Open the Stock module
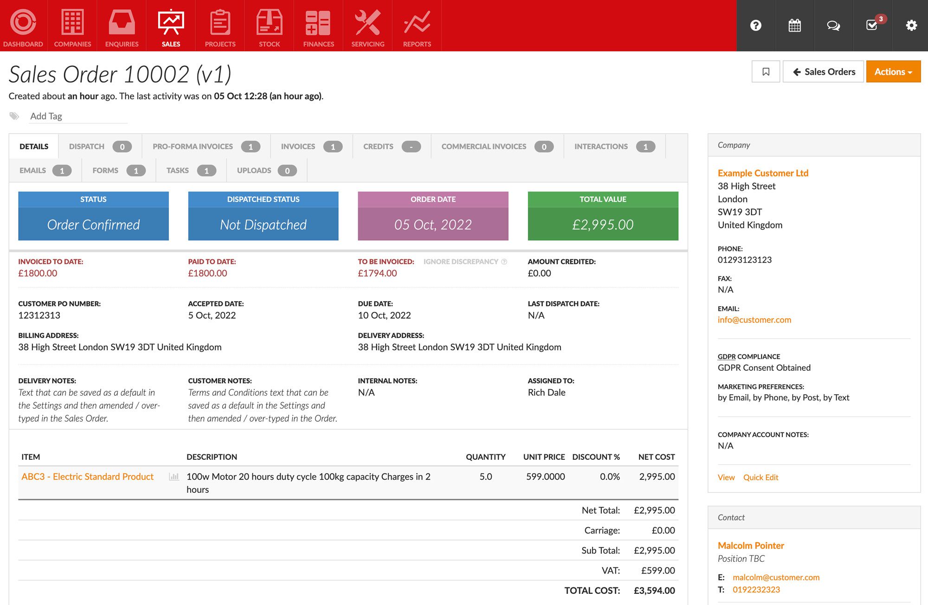This screenshot has height=605, width=928. 269,26
